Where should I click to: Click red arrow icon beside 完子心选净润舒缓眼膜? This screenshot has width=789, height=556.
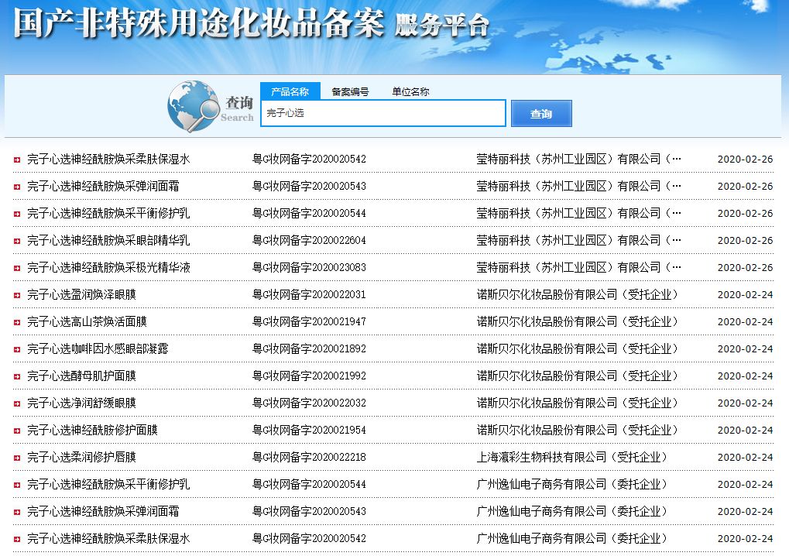pyautogui.click(x=17, y=403)
